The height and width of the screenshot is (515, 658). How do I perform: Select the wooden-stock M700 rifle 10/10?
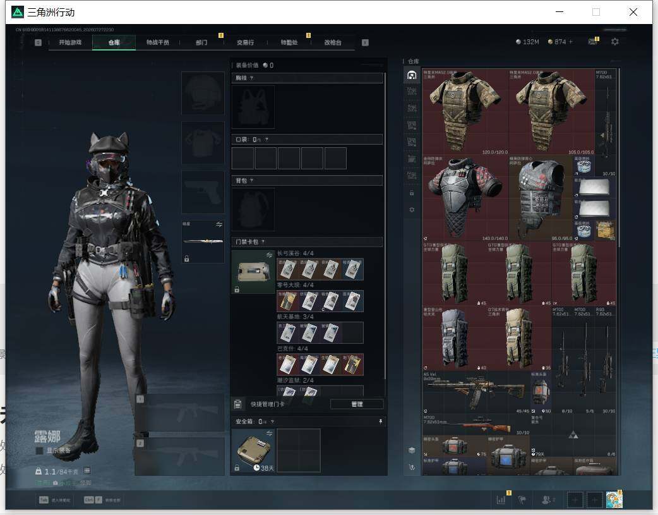click(476, 424)
